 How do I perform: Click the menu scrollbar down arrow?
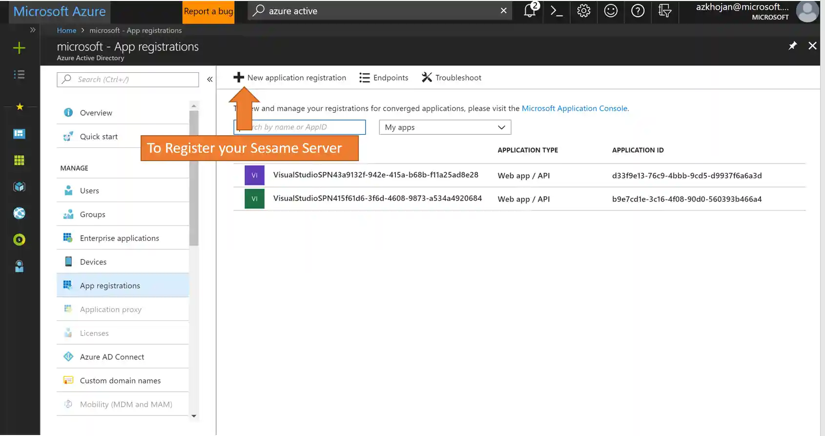[x=194, y=416]
